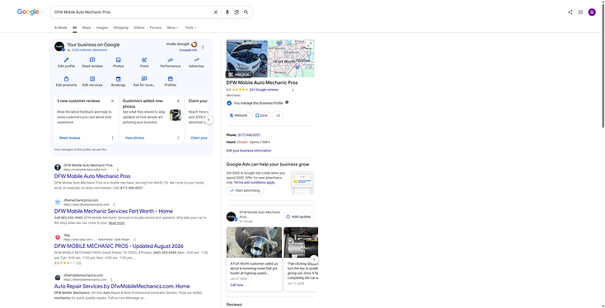This screenshot has height=308, width=605.
Task: Open the Google account avatar
Action: click(592, 12)
